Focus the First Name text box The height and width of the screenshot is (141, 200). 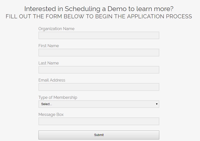[99, 53]
